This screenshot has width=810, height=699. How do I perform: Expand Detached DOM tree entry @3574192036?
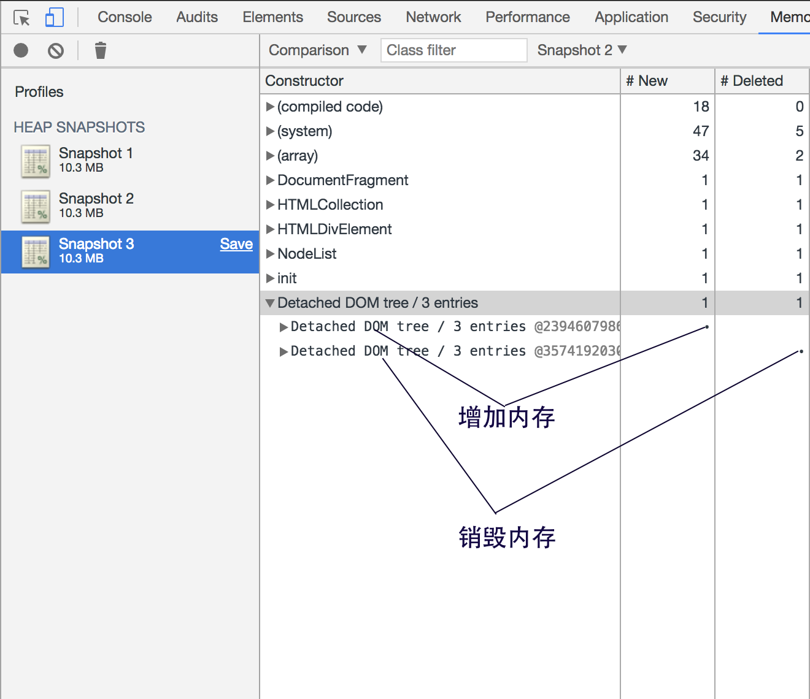tap(283, 351)
